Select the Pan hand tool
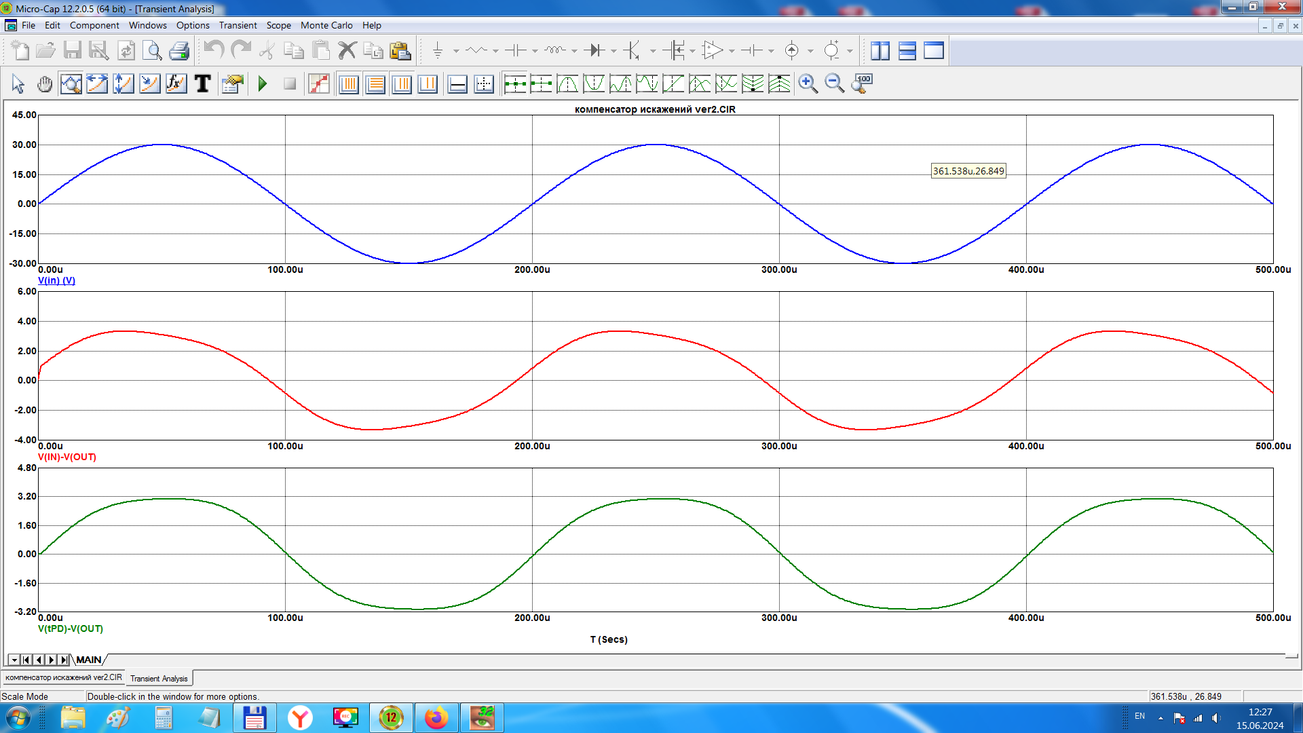This screenshot has width=1303, height=733. pos(45,84)
